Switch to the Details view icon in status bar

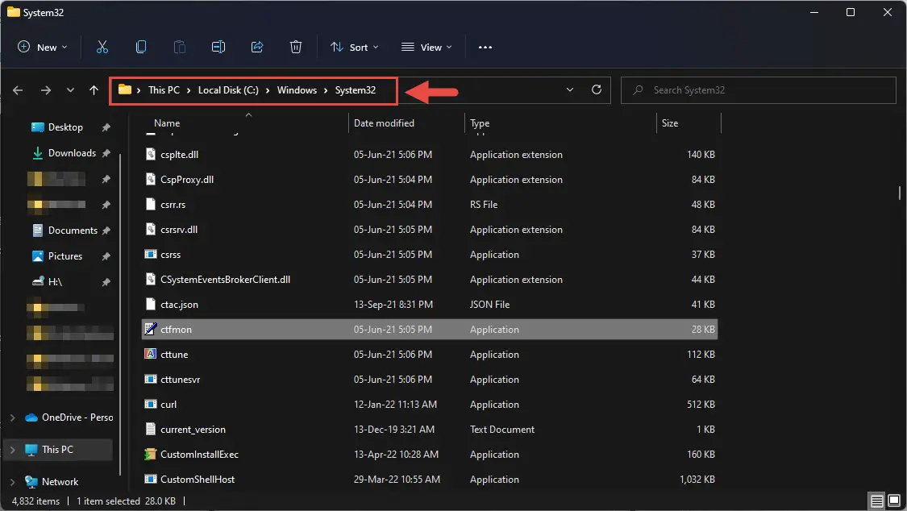click(x=877, y=501)
